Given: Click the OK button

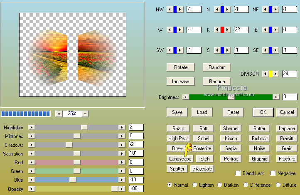Looking at the screenshot, I should pos(263,112).
